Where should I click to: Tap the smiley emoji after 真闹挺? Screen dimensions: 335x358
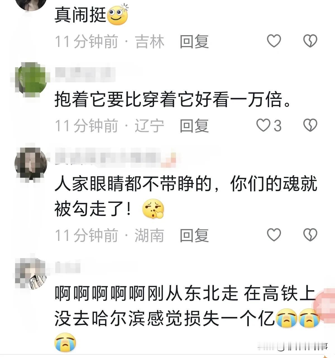pos(118,15)
